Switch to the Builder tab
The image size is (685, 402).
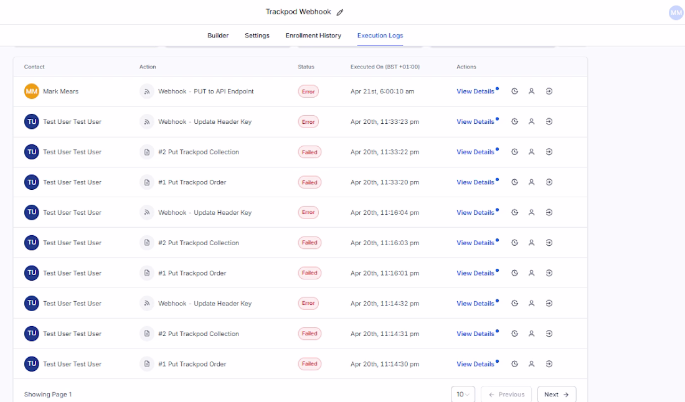[x=218, y=35]
